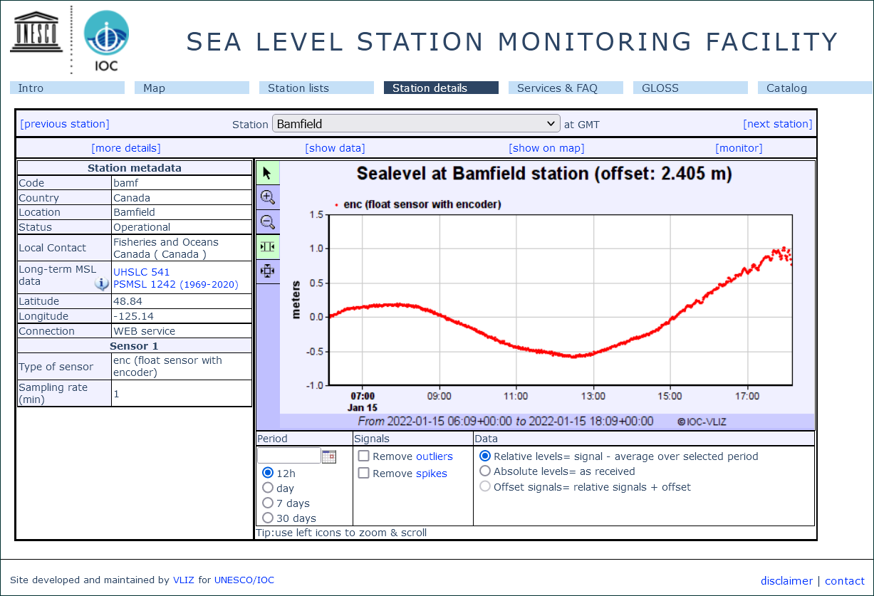Open the Station lists tab
Viewport: 874px width, 596px height.
pyautogui.click(x=316, y=88)
